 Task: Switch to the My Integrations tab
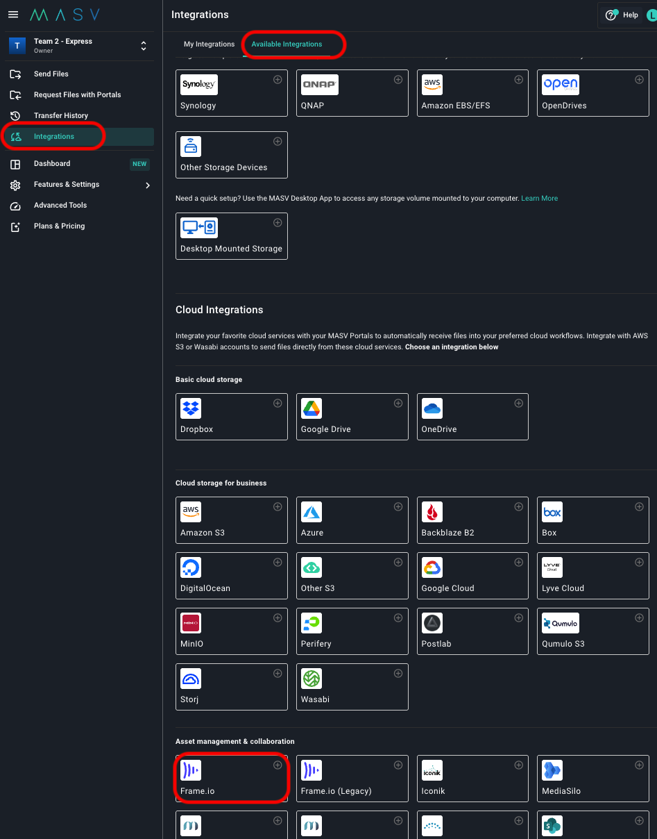point(209,44)
